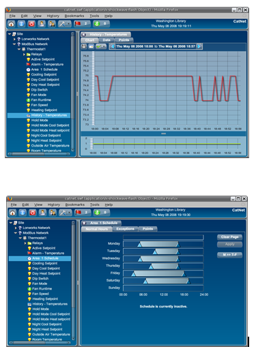Switch to the Data tab
Image resolution: width=256 pixels, height=351 pixels.
tap(106, 40)
